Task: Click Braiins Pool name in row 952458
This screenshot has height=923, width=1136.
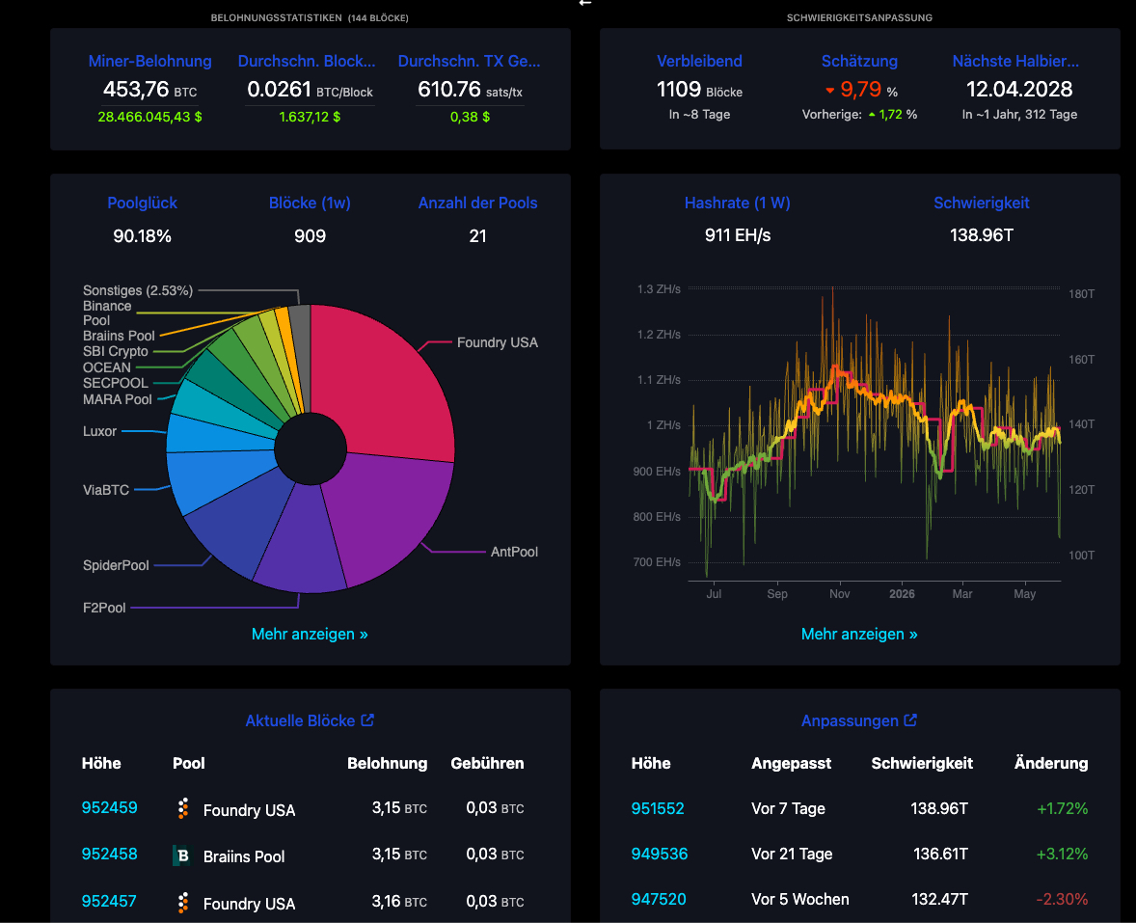Action: 244,856
